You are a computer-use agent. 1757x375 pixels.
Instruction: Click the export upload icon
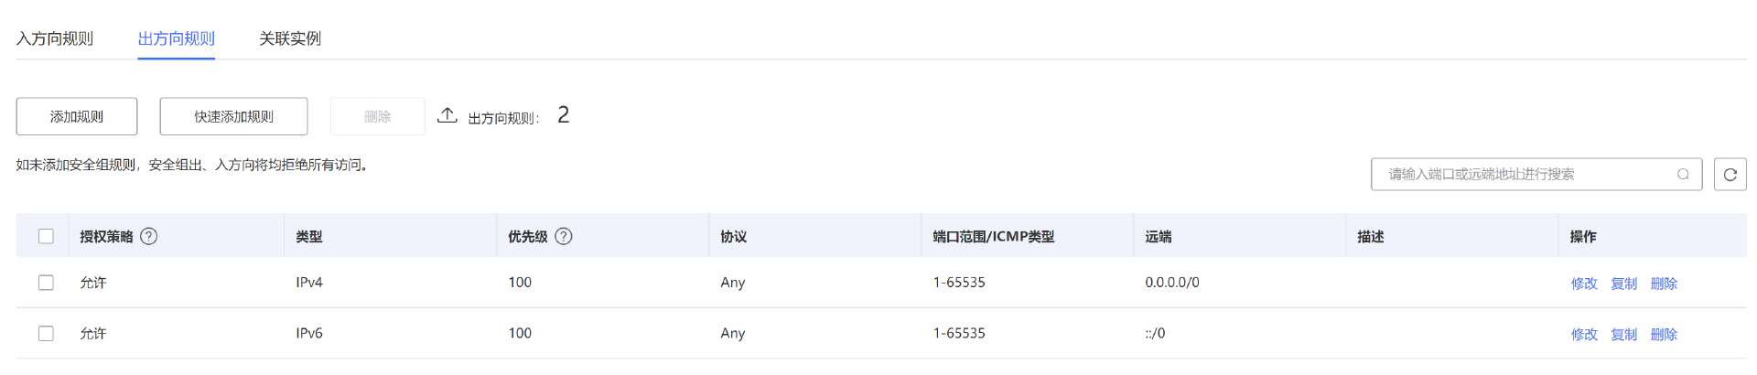coord(447,115)
